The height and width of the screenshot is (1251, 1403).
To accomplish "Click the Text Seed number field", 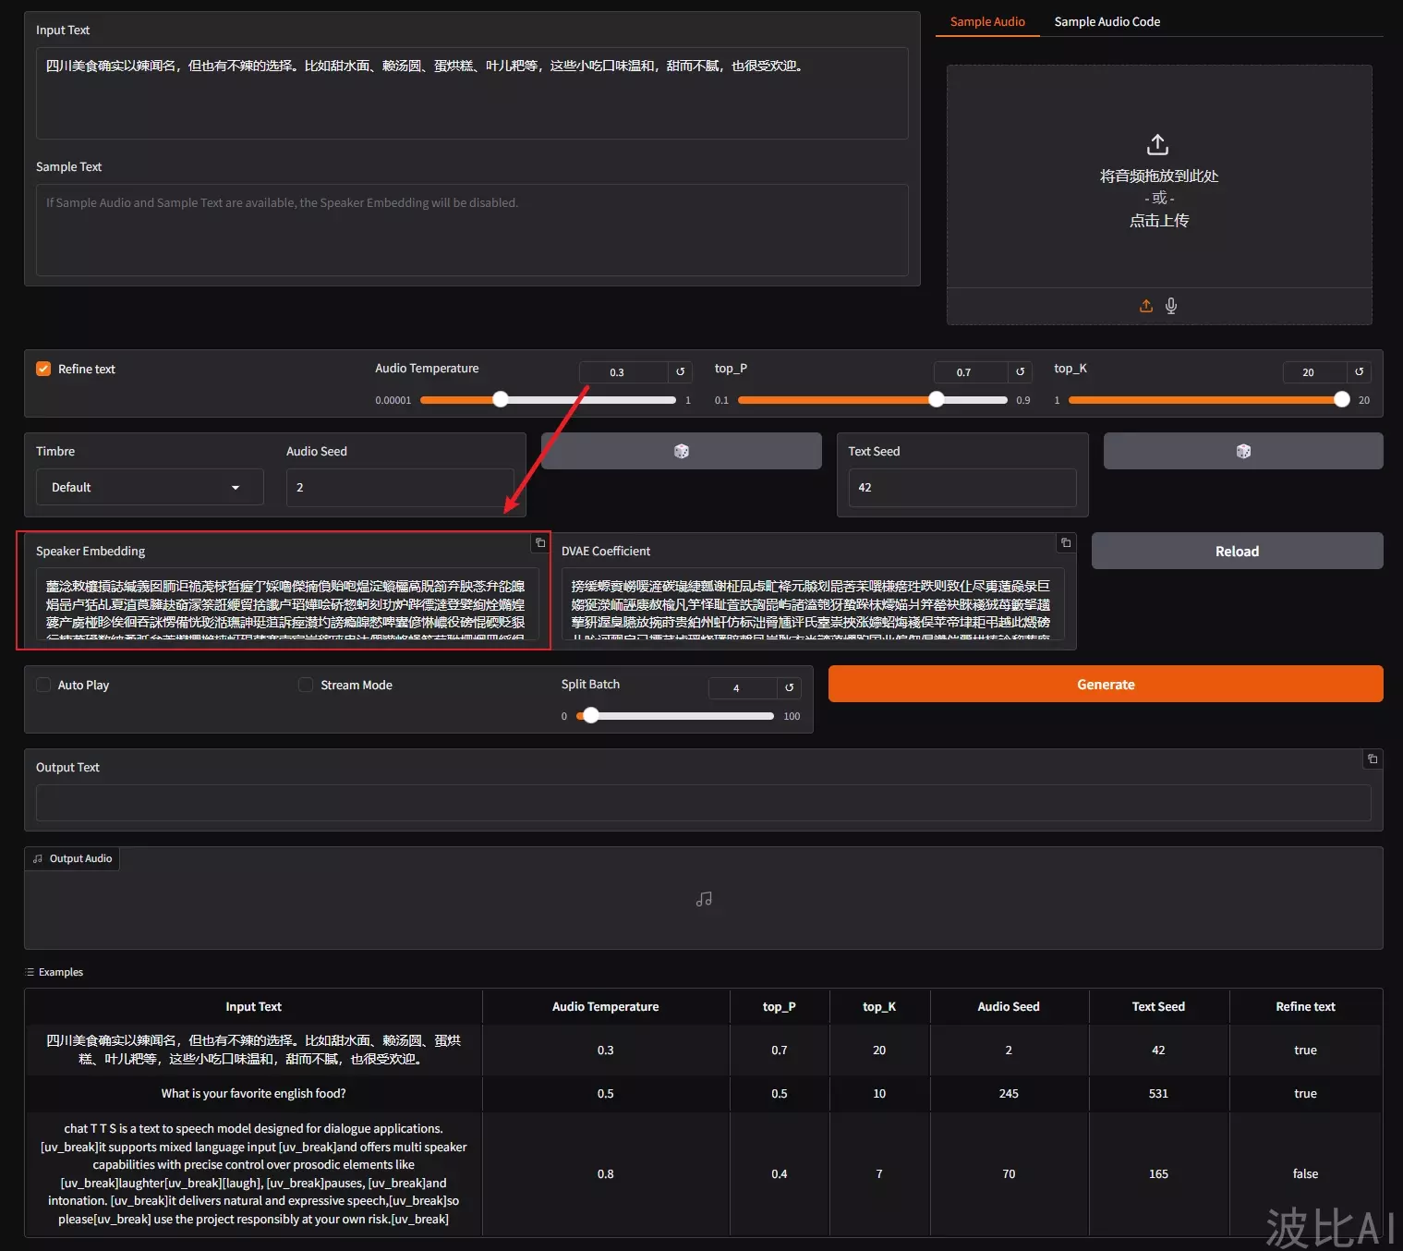I will click(962, 487).
